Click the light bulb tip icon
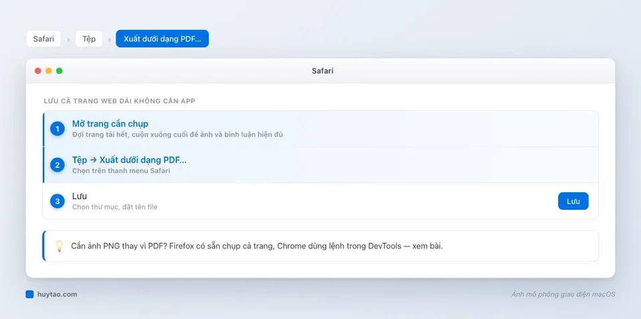 (59, 246)
